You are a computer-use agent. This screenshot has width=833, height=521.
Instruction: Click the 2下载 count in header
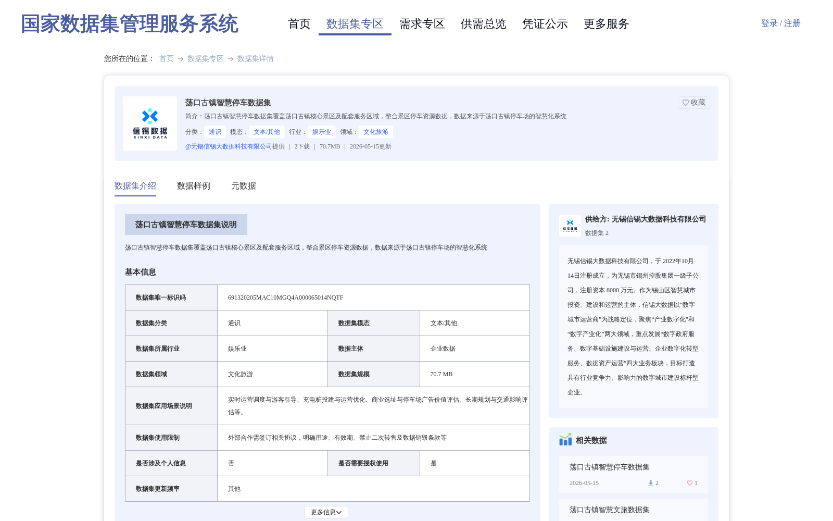pos(302,146)
